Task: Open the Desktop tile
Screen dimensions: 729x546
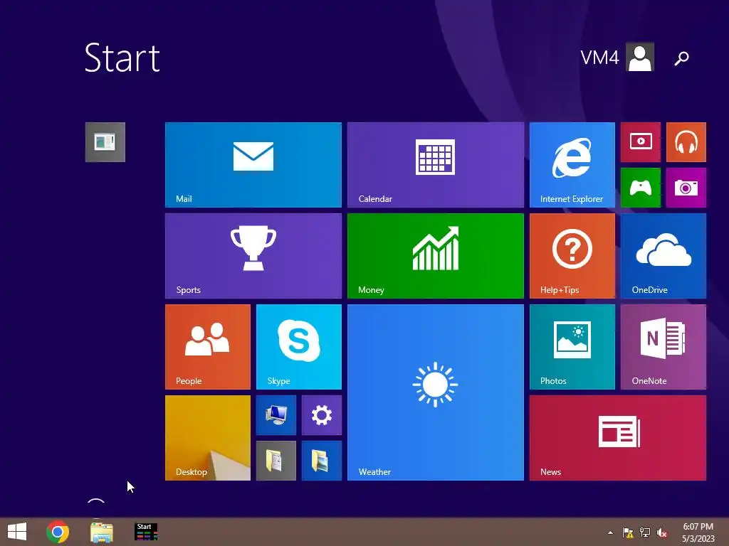Action: pos(208,438)
